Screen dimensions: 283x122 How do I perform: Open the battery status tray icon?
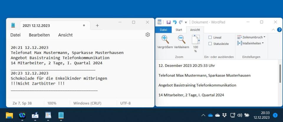[x=247, y=115]
